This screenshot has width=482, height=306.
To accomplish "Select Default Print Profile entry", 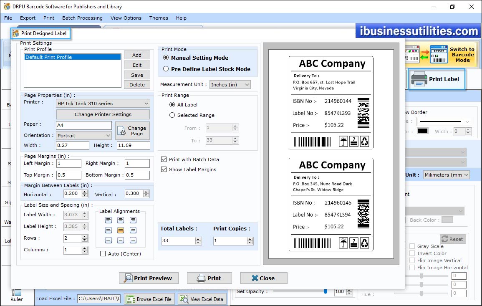I will 73,57.
